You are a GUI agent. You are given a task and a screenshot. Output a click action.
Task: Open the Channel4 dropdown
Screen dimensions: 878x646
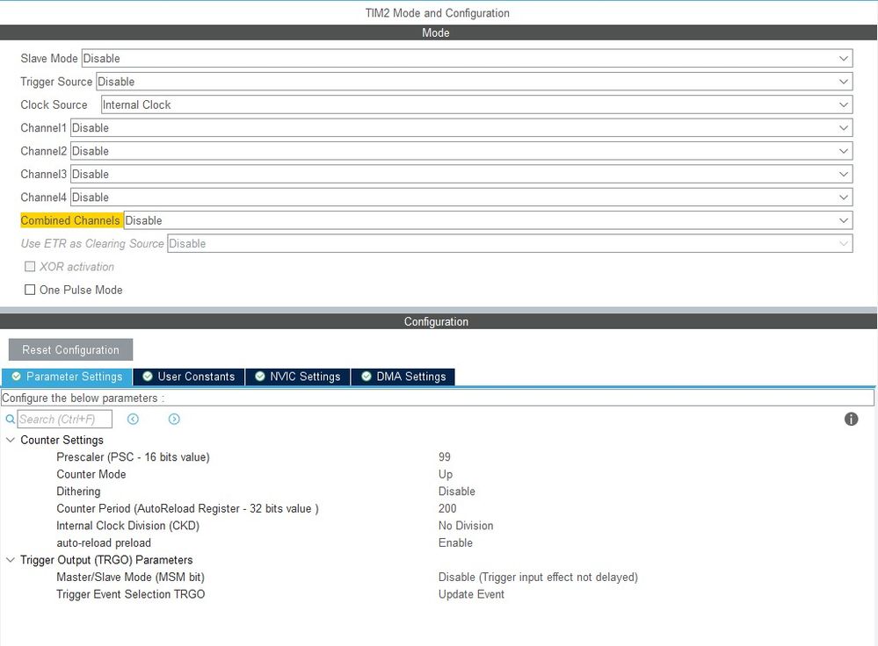point(461,197)
